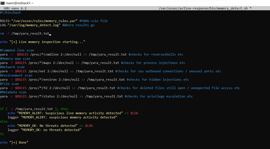Click the window title inaam@redback1: ~
The width and height of the screenshot is (270, 149).
point(20,3)
